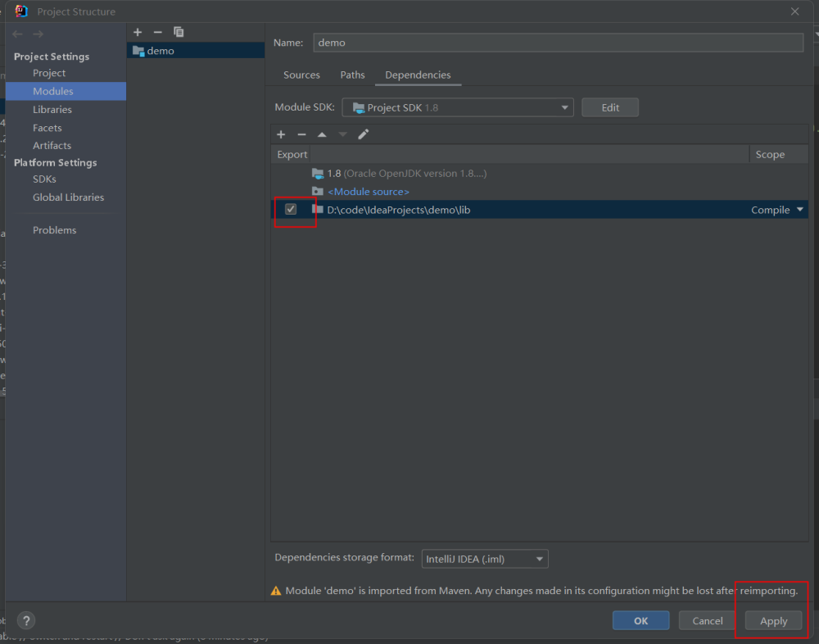
Task: Open Dependencies storage format dropdown
Action: tap(485, 559)
